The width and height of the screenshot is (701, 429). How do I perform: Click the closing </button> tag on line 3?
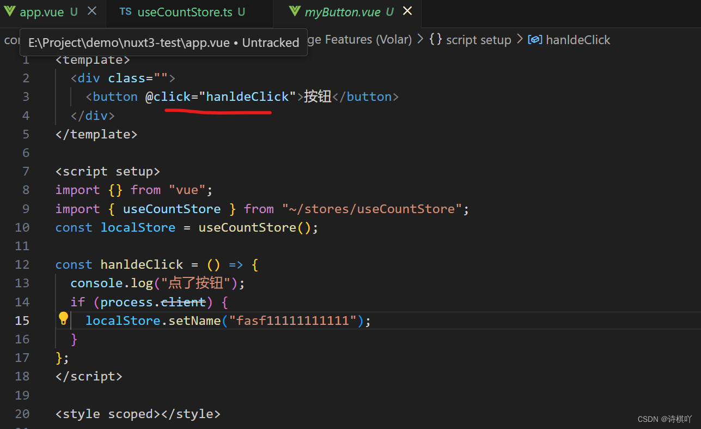coord(365,96)
